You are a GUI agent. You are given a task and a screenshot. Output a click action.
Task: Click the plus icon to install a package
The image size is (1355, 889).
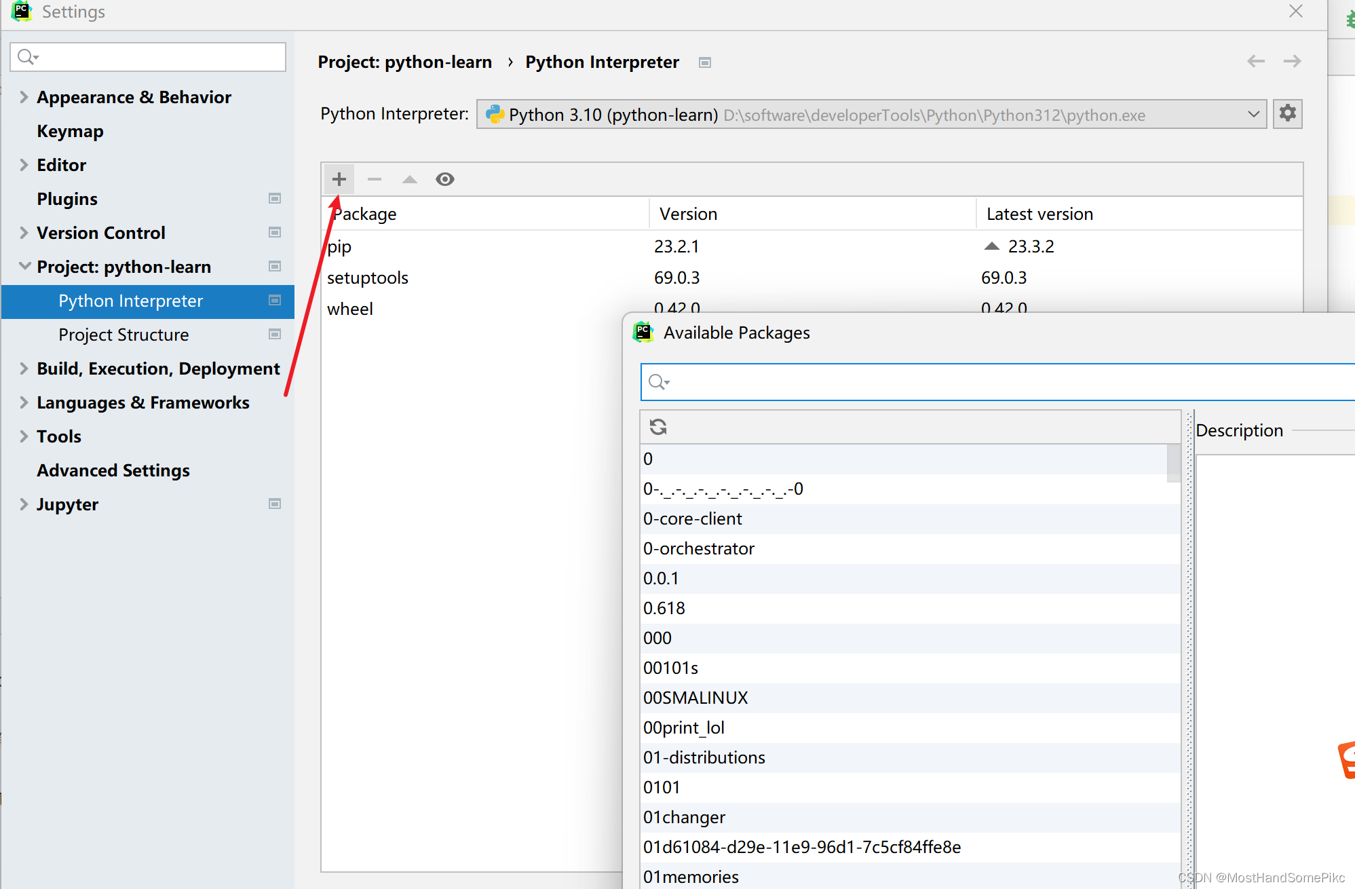[339, 179]
